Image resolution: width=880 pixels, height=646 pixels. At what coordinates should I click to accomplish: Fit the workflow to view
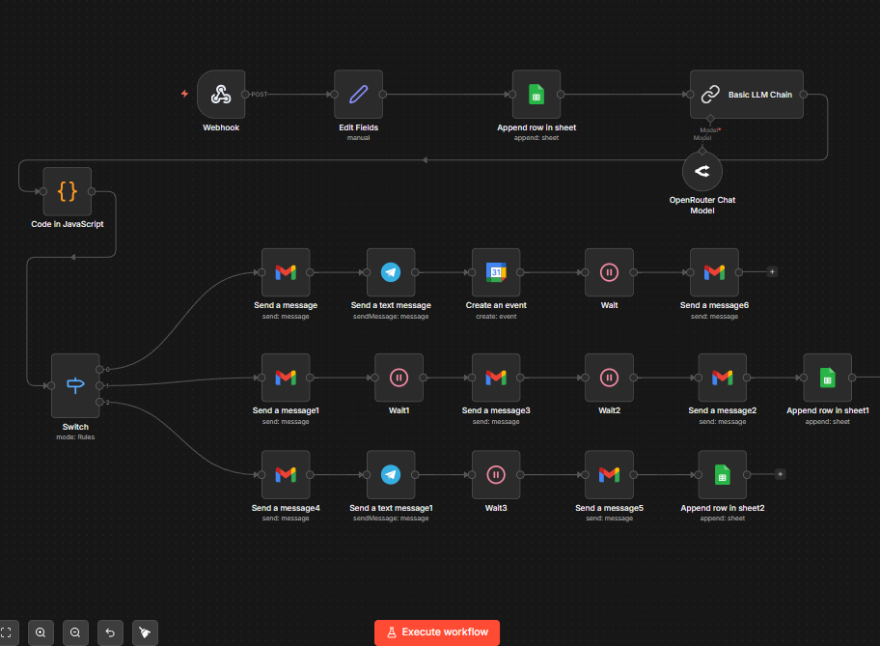pos(7,633)
